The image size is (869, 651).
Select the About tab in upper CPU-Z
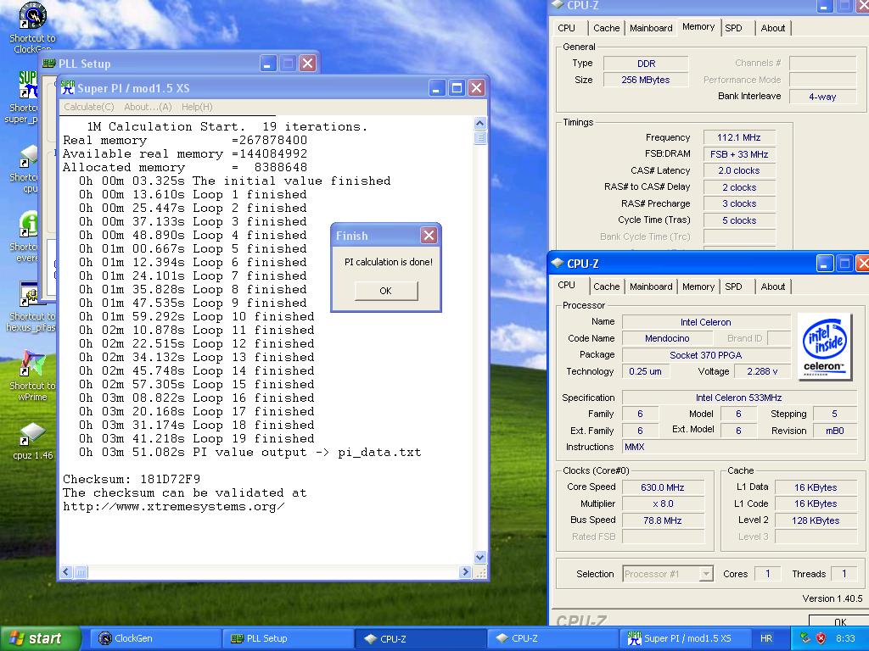click(x=772, y=28)
